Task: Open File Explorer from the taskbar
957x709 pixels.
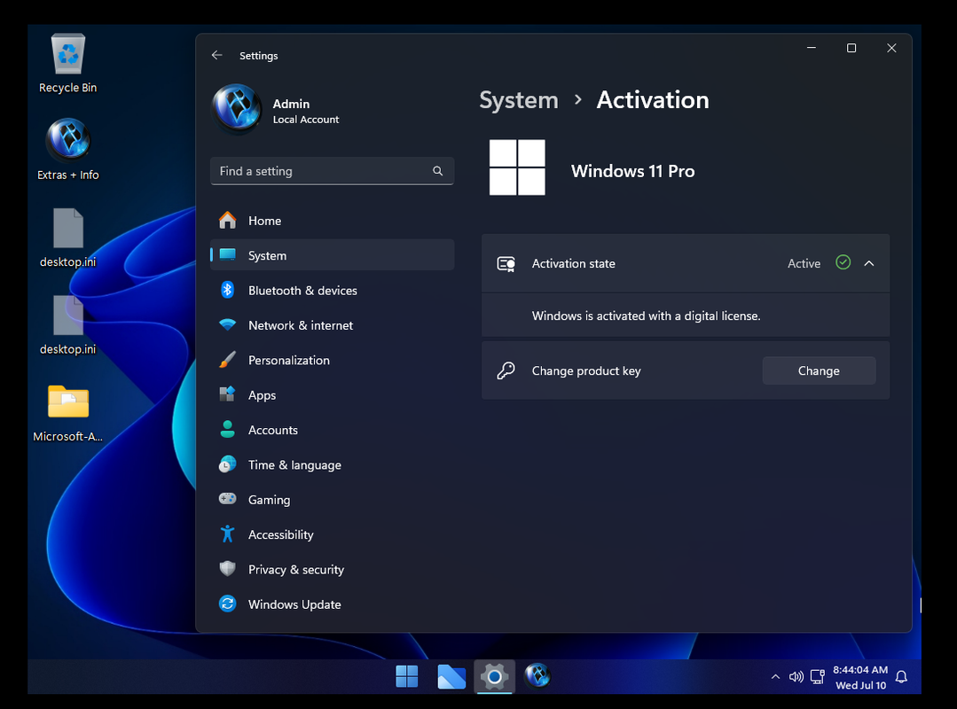Action: point(451,676)
